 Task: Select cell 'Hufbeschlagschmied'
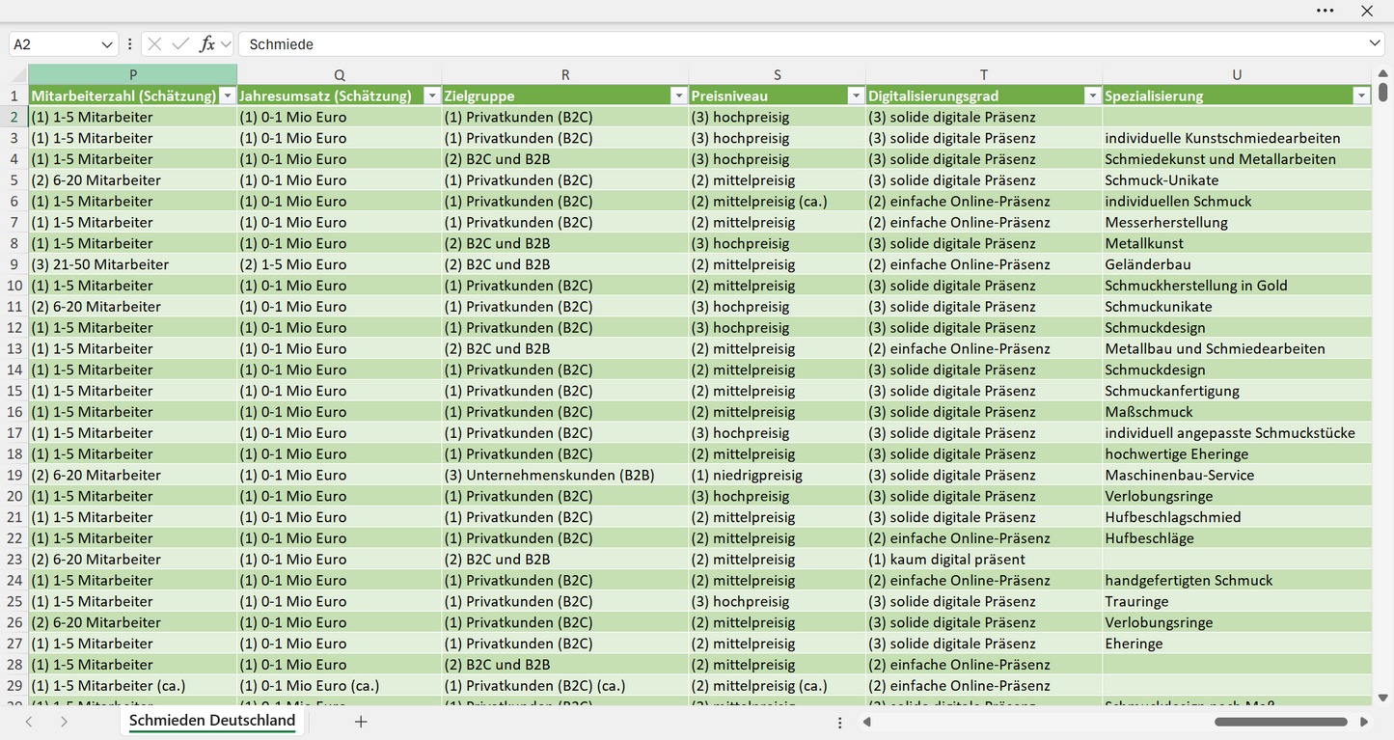click(x=1237, y=517)
